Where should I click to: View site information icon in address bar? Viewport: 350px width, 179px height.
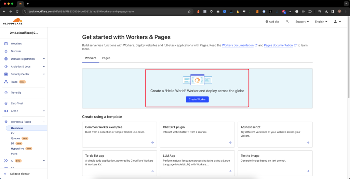pyautogui.click(x=25, y=11)
